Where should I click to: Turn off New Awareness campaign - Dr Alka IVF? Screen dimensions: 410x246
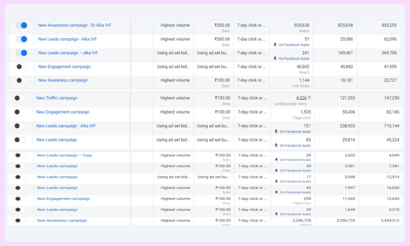(x=22, y=25)
